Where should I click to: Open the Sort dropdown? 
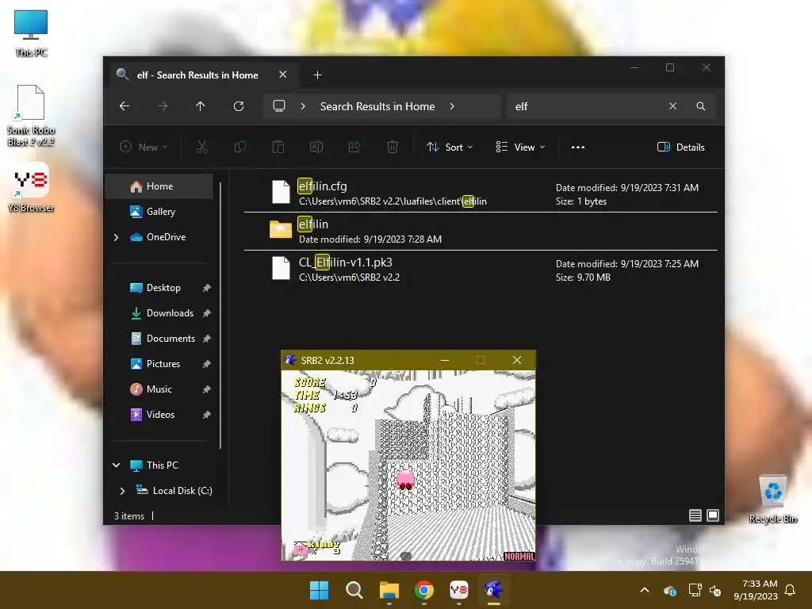450,147
